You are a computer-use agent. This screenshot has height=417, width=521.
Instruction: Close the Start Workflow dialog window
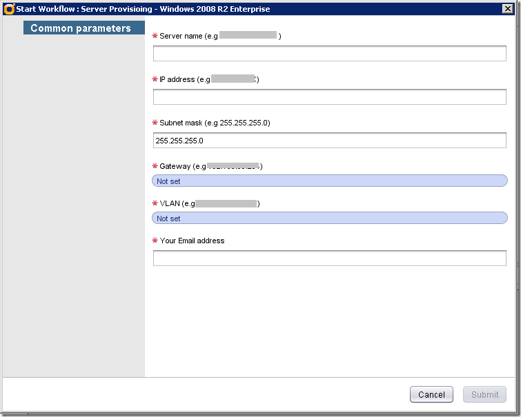tap(507, 9)
